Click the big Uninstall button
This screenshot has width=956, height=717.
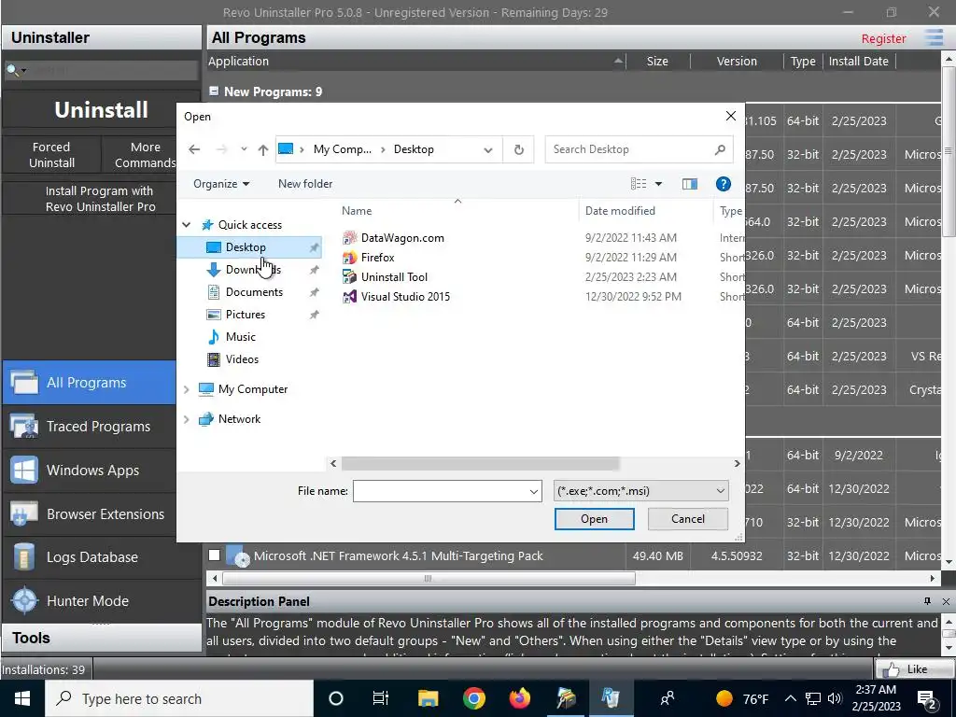101,110
